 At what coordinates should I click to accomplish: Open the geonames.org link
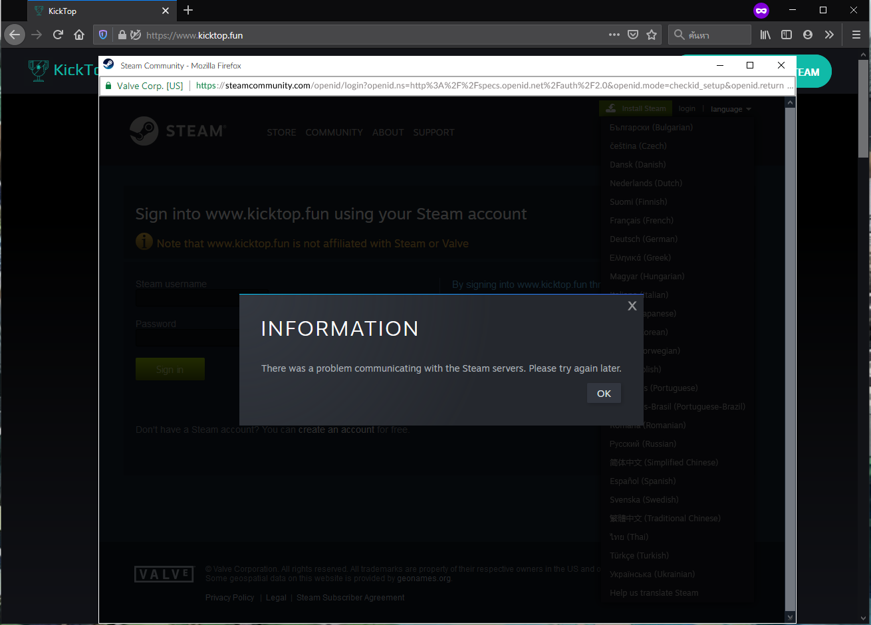[x=424, y=578]
